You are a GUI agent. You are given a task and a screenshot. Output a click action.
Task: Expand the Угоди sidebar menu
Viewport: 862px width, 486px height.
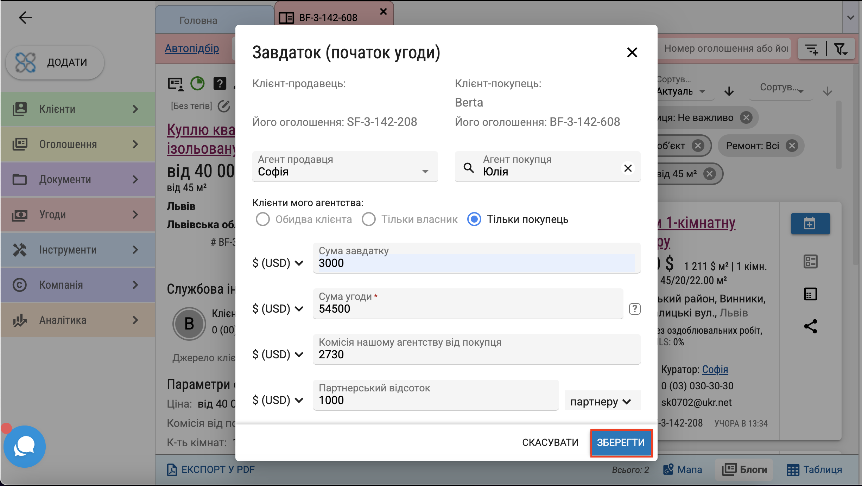click(78, 215)
